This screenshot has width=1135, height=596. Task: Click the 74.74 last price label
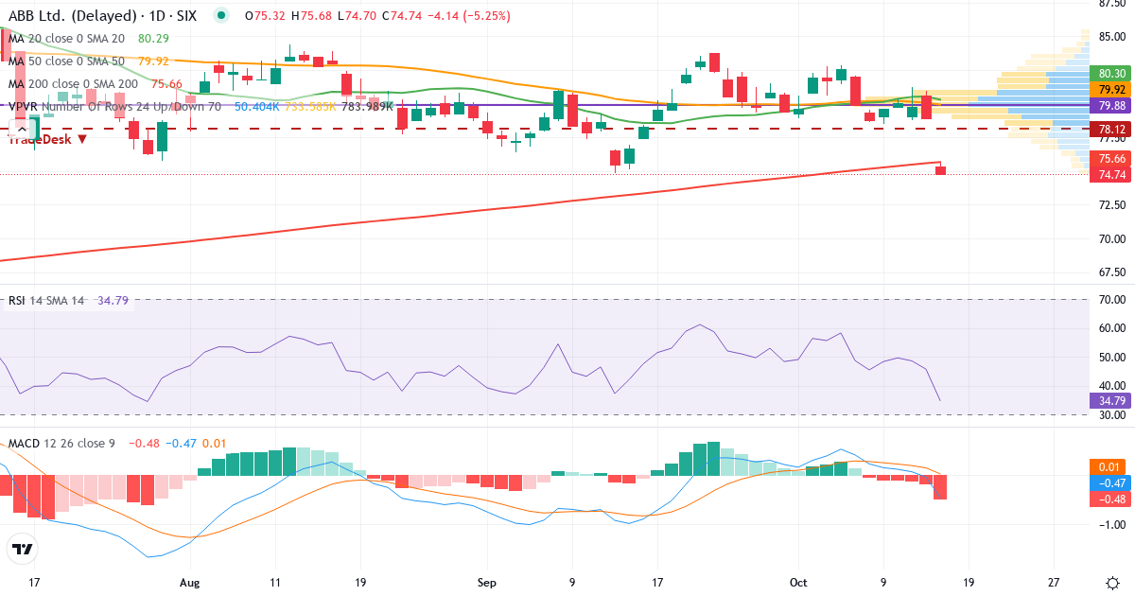1111,174
